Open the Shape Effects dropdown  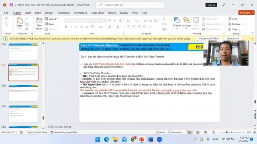coord(212,29)
